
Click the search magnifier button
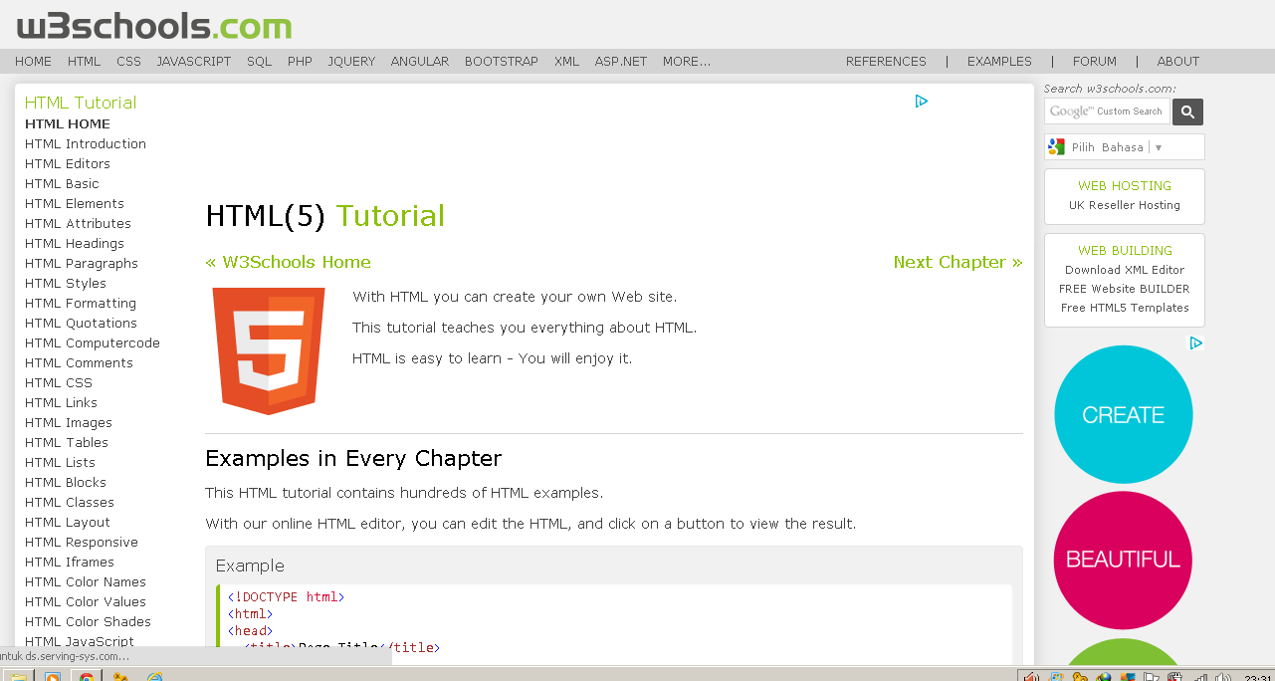[x=1187, y=112]
